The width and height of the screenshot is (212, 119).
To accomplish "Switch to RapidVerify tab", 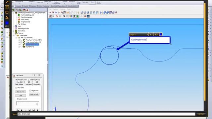I will (x=37, y=84).
